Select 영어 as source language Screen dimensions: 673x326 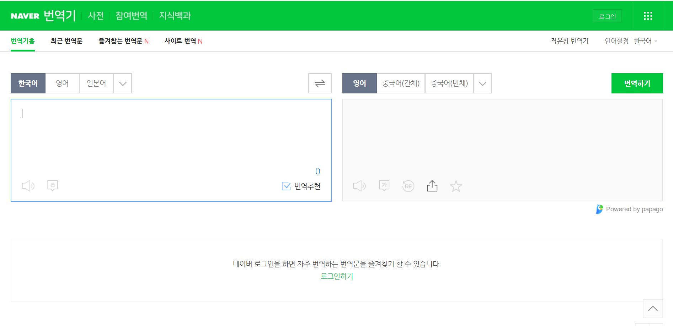(62, 83)
